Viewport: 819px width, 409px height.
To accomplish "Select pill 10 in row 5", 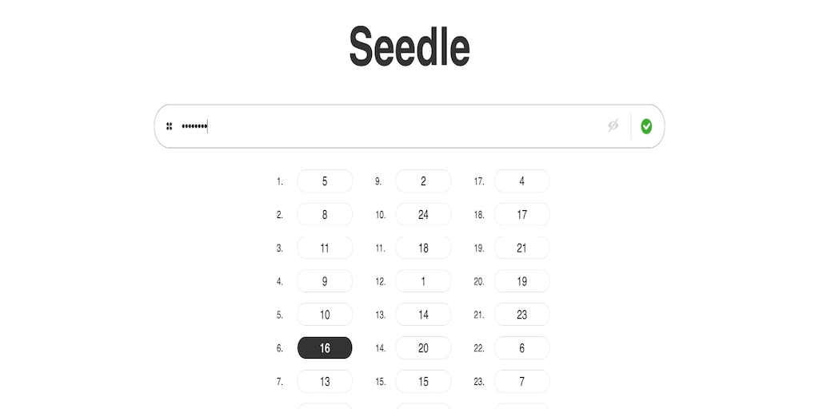I will [325, 315].
